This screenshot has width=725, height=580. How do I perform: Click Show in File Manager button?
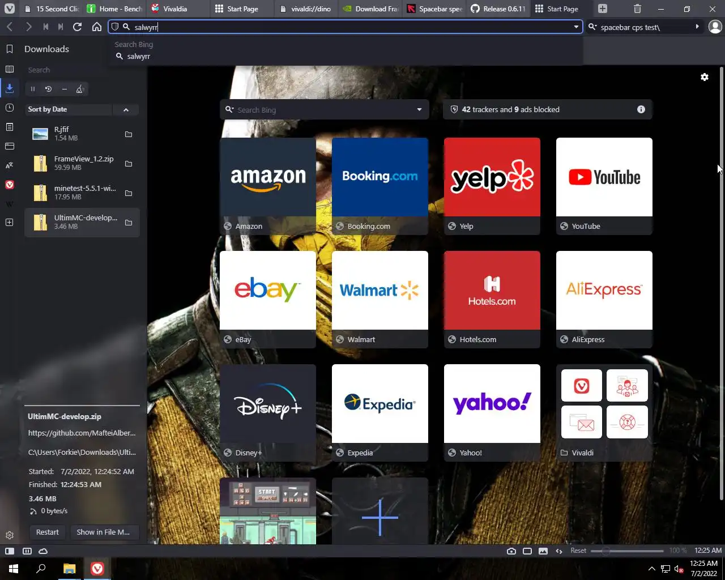click(103, 532)
